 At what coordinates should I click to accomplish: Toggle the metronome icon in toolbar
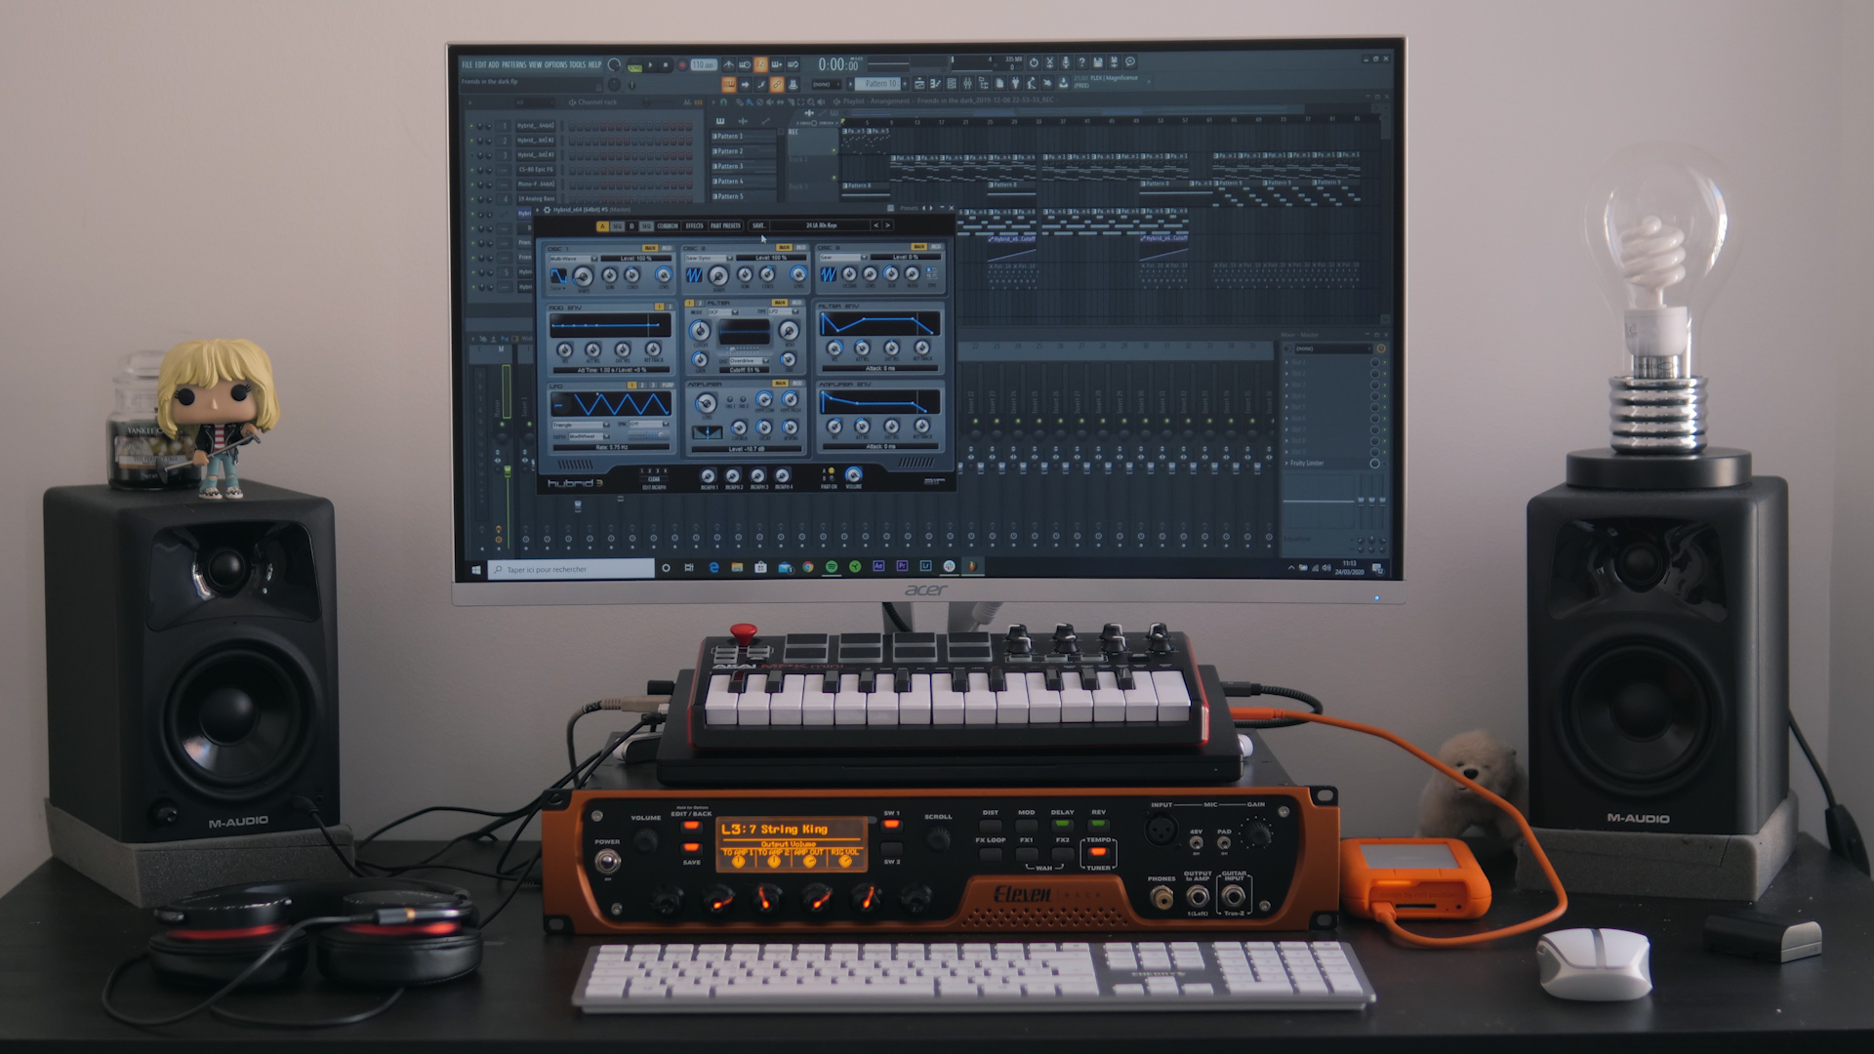(x=729, y=64)
